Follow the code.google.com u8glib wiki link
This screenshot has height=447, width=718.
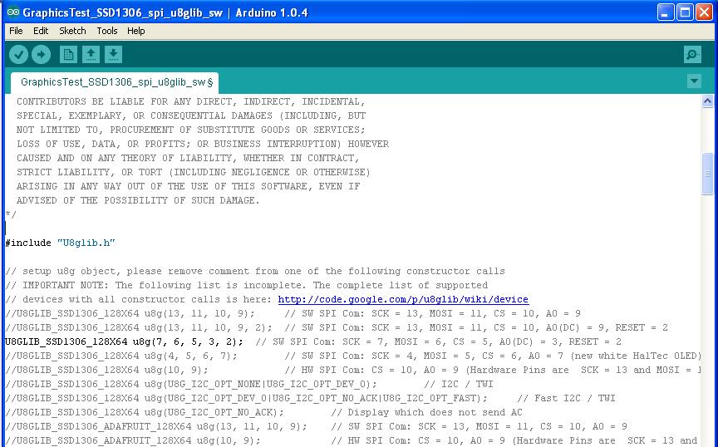(x=403, y=300)
